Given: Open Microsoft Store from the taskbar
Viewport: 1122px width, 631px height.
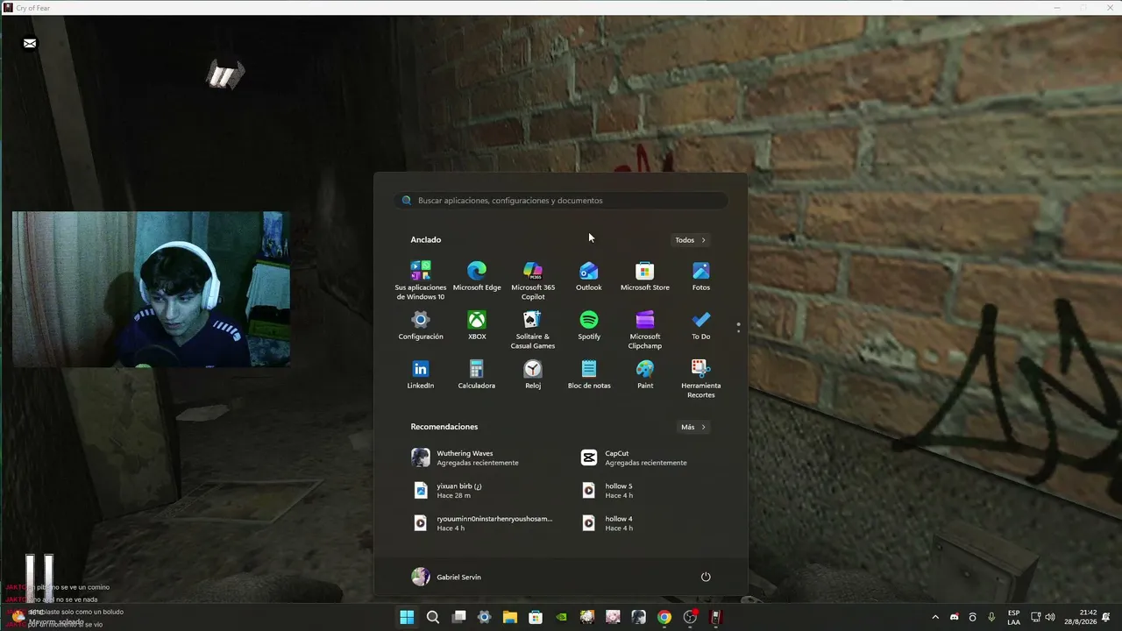Looking at the screenshot, I should coord(536,617).
